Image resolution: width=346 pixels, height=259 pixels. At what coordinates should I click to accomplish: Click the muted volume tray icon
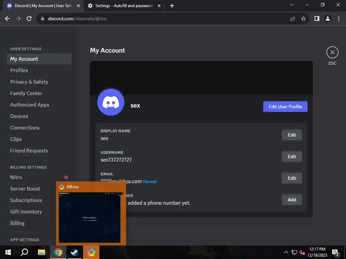point(302,252)
